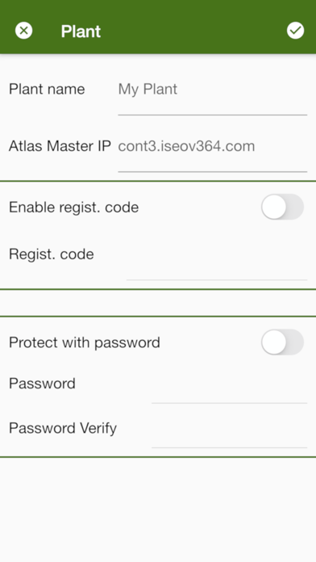Tap the Regist. code label
This screenshot has width=316, height=562.
pyautogui.click(x=52, y=254)
